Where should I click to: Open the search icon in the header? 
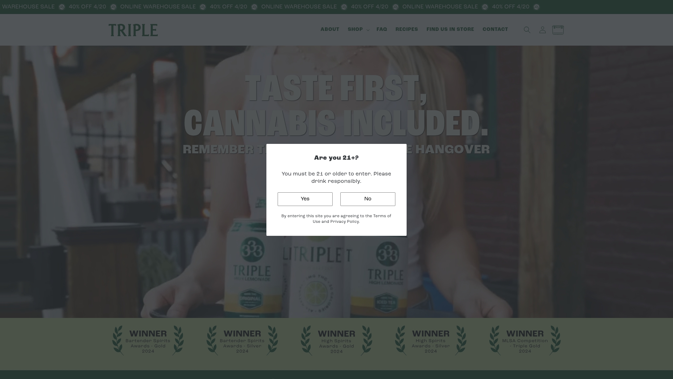pos(527,30)
